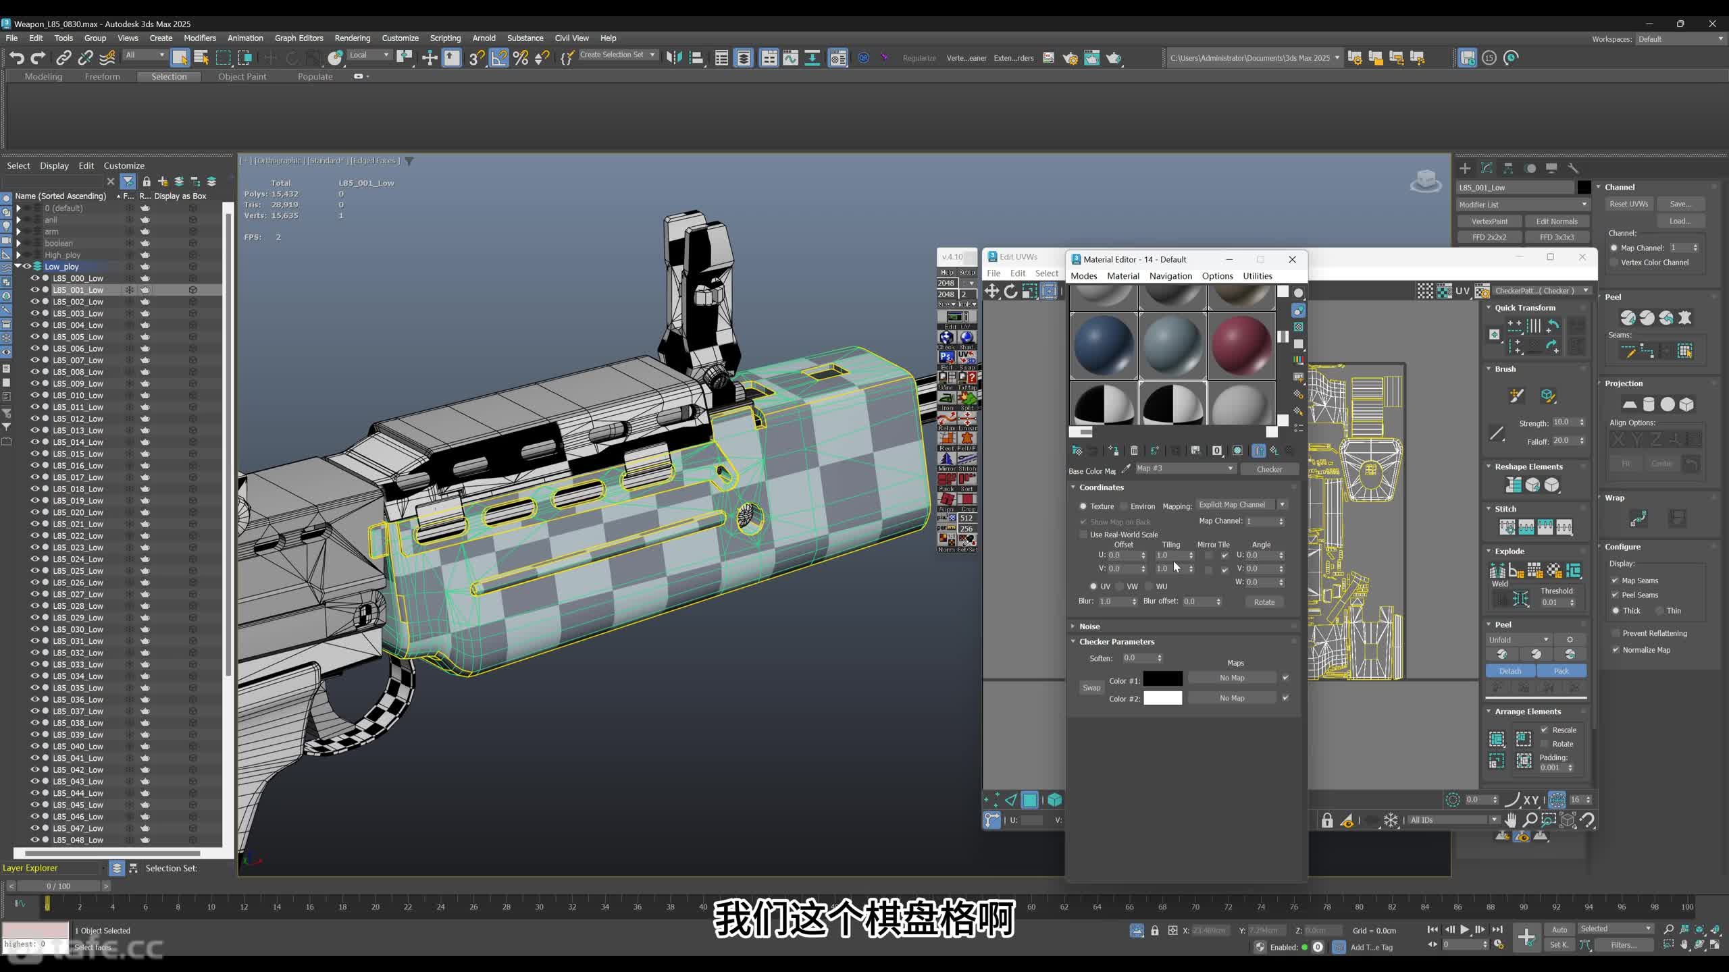Pick material with eyedropper next to Map #3
This screenshot has width=1729, height=972.
tap(1126, 468)
